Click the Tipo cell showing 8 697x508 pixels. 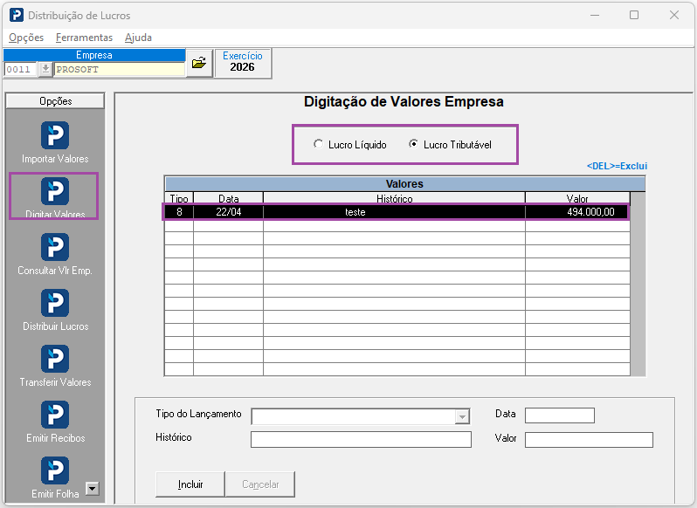click(179, 212)
